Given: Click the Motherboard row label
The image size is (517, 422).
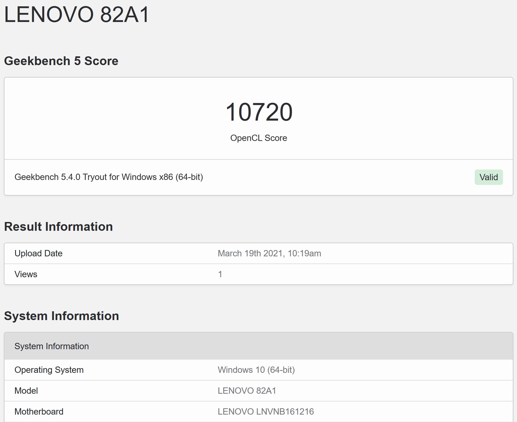Looking at the screenshot, I should point(39,412).
